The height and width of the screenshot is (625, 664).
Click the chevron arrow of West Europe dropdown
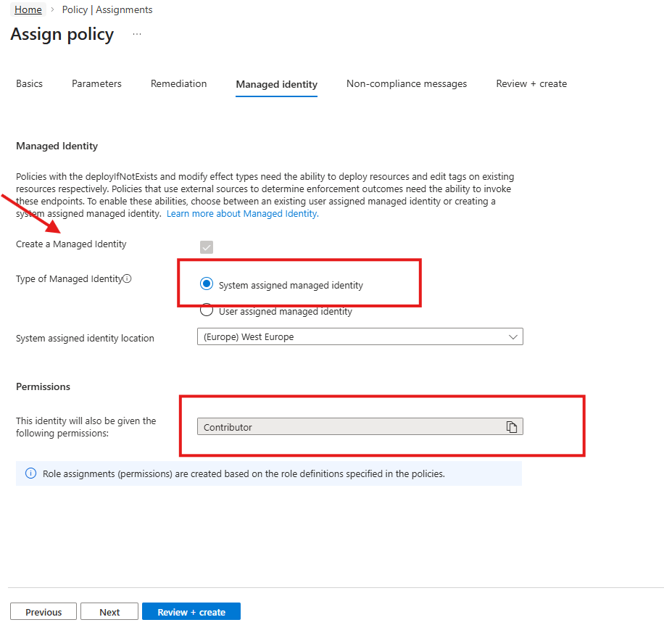pos(513,337)
